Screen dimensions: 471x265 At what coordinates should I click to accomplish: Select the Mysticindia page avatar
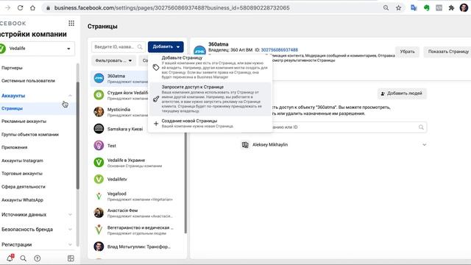click(99, 112)
